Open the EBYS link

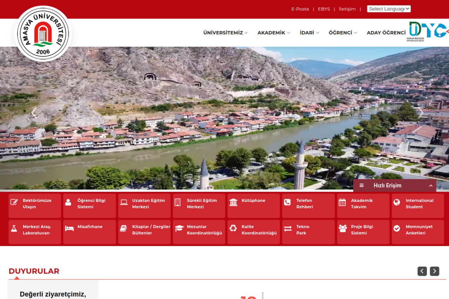click(x=324, y=9)
